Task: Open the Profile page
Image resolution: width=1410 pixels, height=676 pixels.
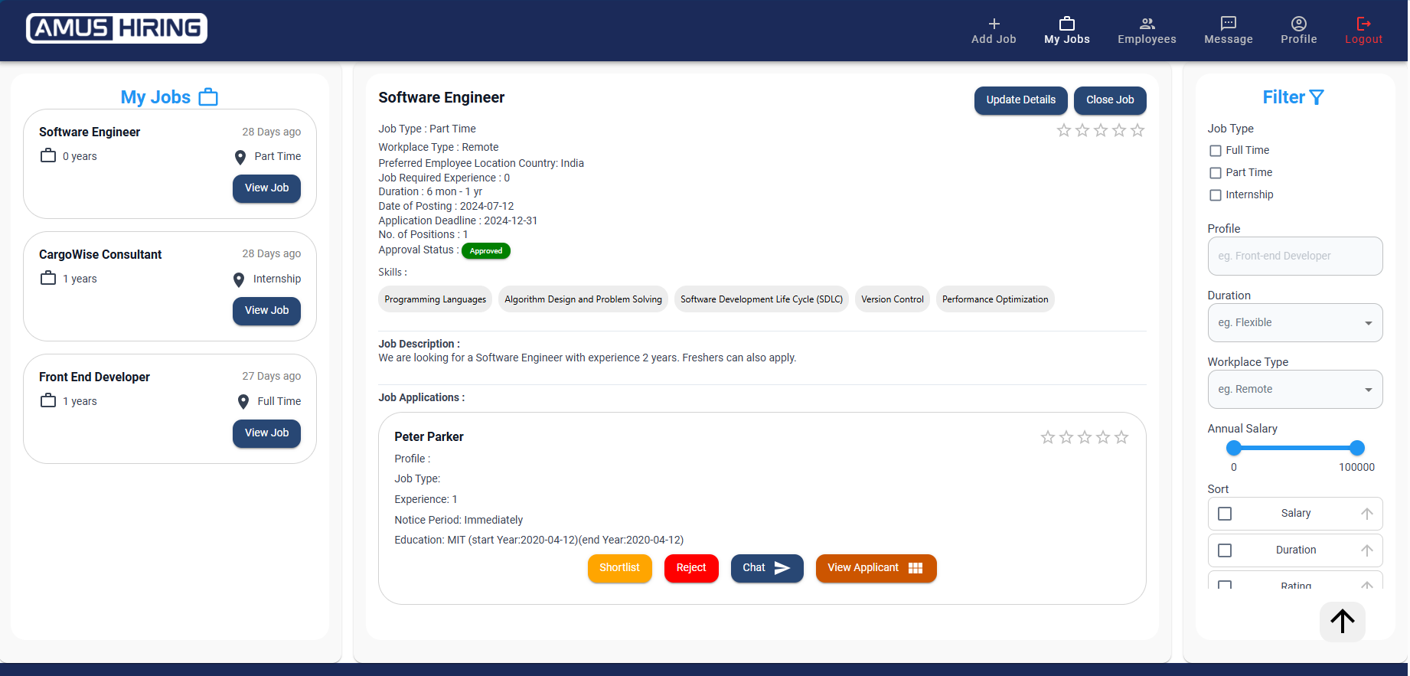Action: click(1301, 31)
